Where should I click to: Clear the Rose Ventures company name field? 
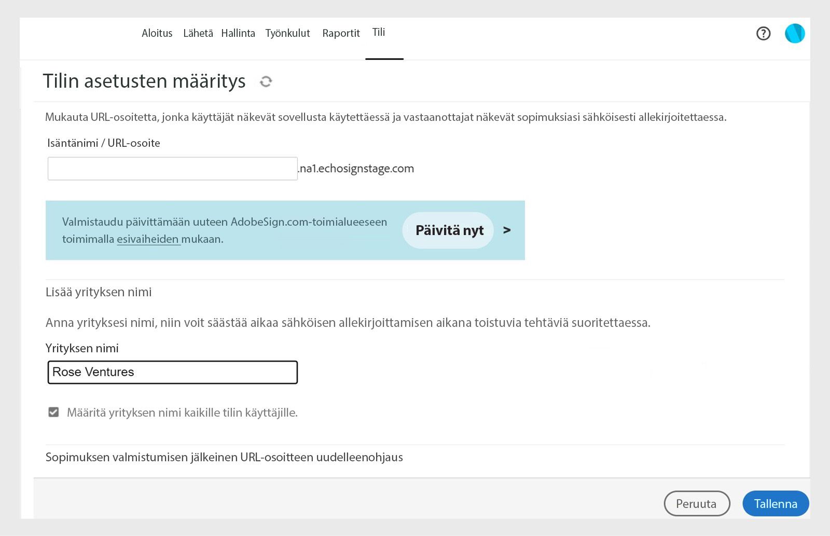click(x=172, y=372)
